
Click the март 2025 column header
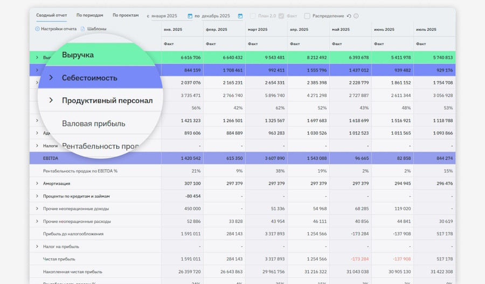(258, 30)
